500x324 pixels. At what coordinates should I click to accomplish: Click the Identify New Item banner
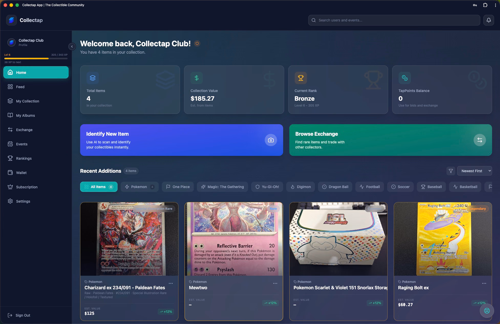(182, 140)
